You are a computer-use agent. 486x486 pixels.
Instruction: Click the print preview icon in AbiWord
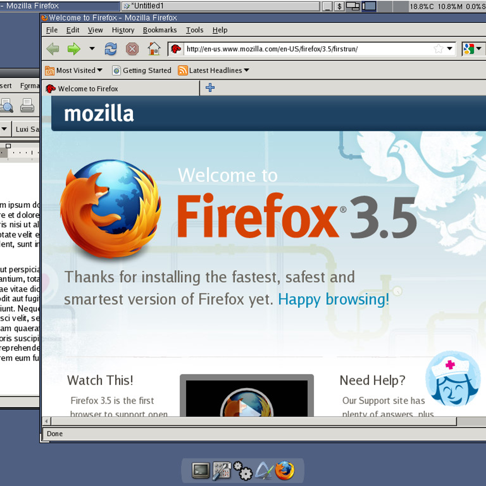[x=6, y=105]
